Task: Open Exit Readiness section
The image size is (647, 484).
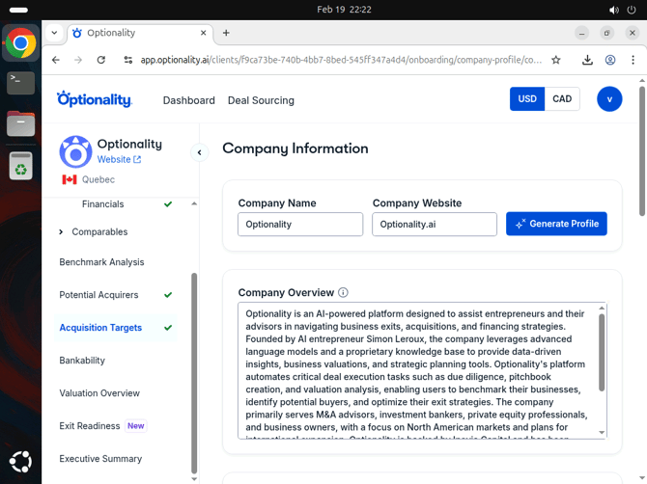Action: [90, 426]
